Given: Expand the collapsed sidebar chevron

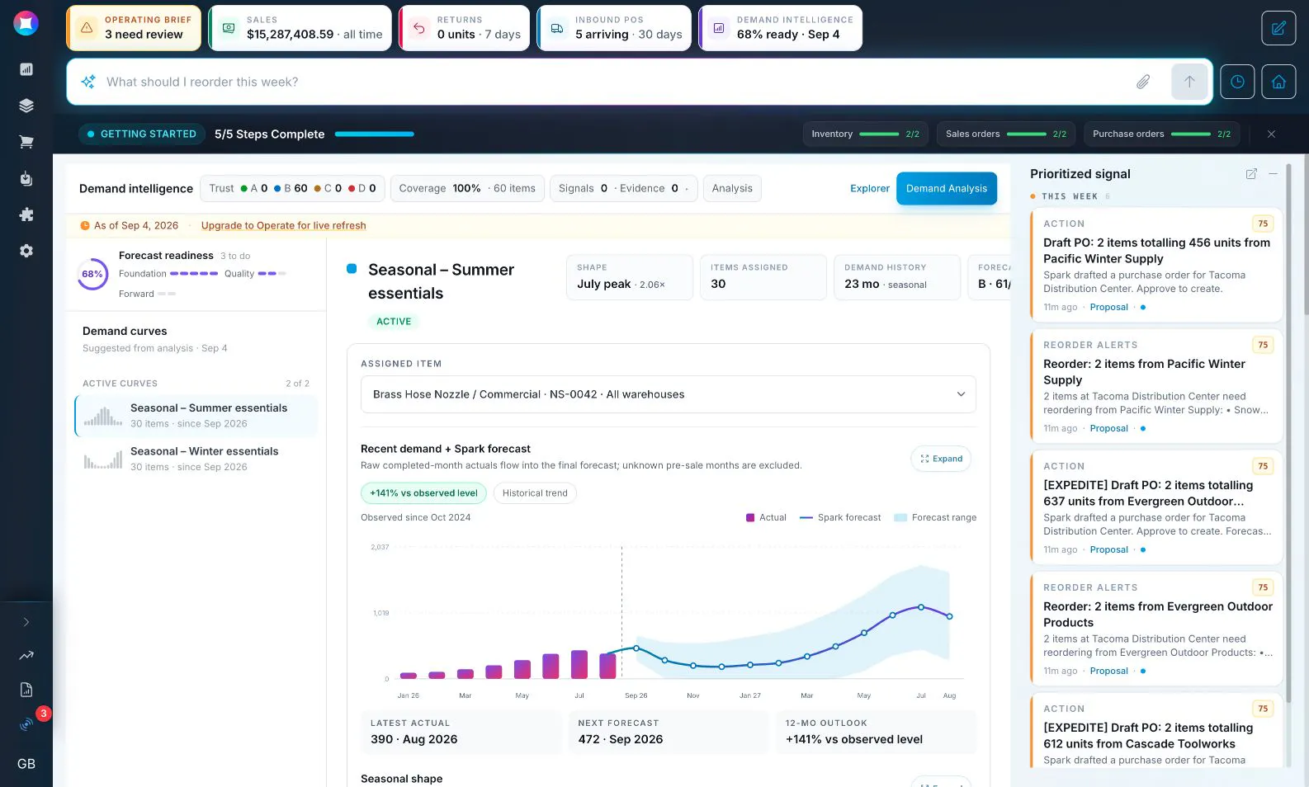Looking at the screenshot, I should click(x=26, y=622).
